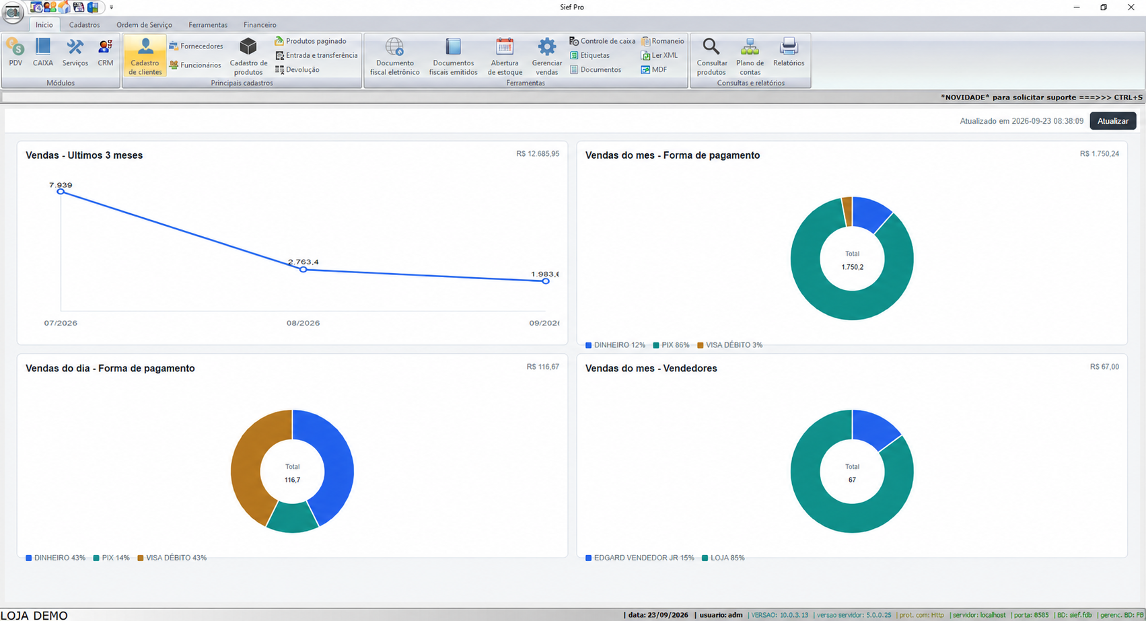
Task: Open Controle de caixa
Action: pyautogui.click(x=602, y=41)
